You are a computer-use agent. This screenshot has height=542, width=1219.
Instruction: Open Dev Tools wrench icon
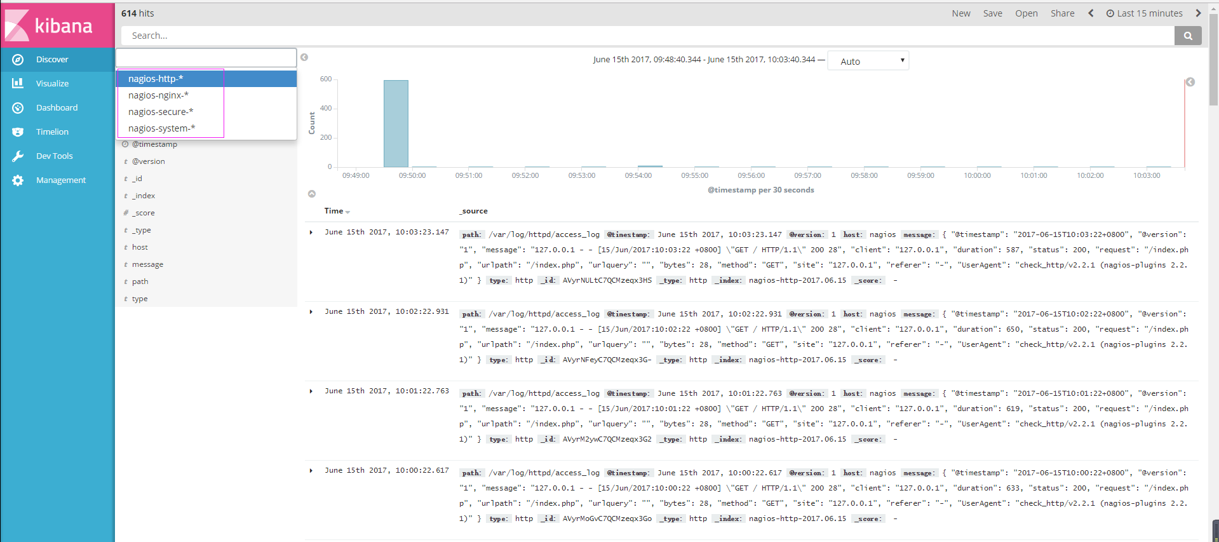[x=18, y=156]
